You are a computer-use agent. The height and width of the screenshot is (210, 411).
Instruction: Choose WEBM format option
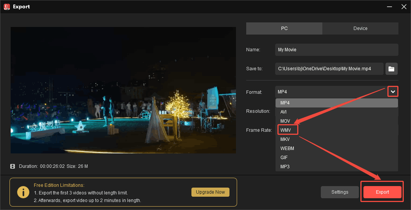pyautogui.click(x=287, y=148)
